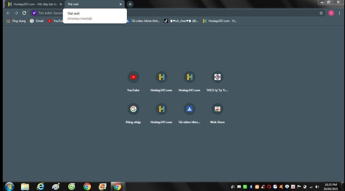Click the red Opera tray icon
The width and height of the screenshot is (345, 191).
coord(269,187)
